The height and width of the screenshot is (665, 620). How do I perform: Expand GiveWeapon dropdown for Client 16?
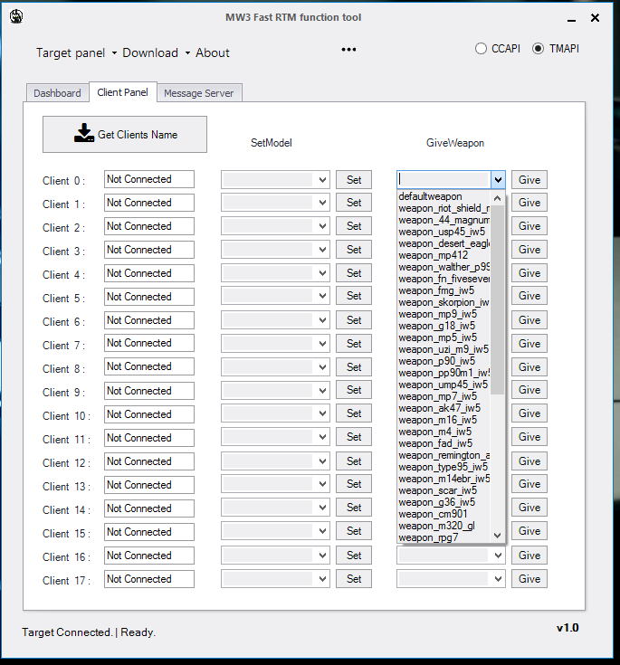(498, 556)
